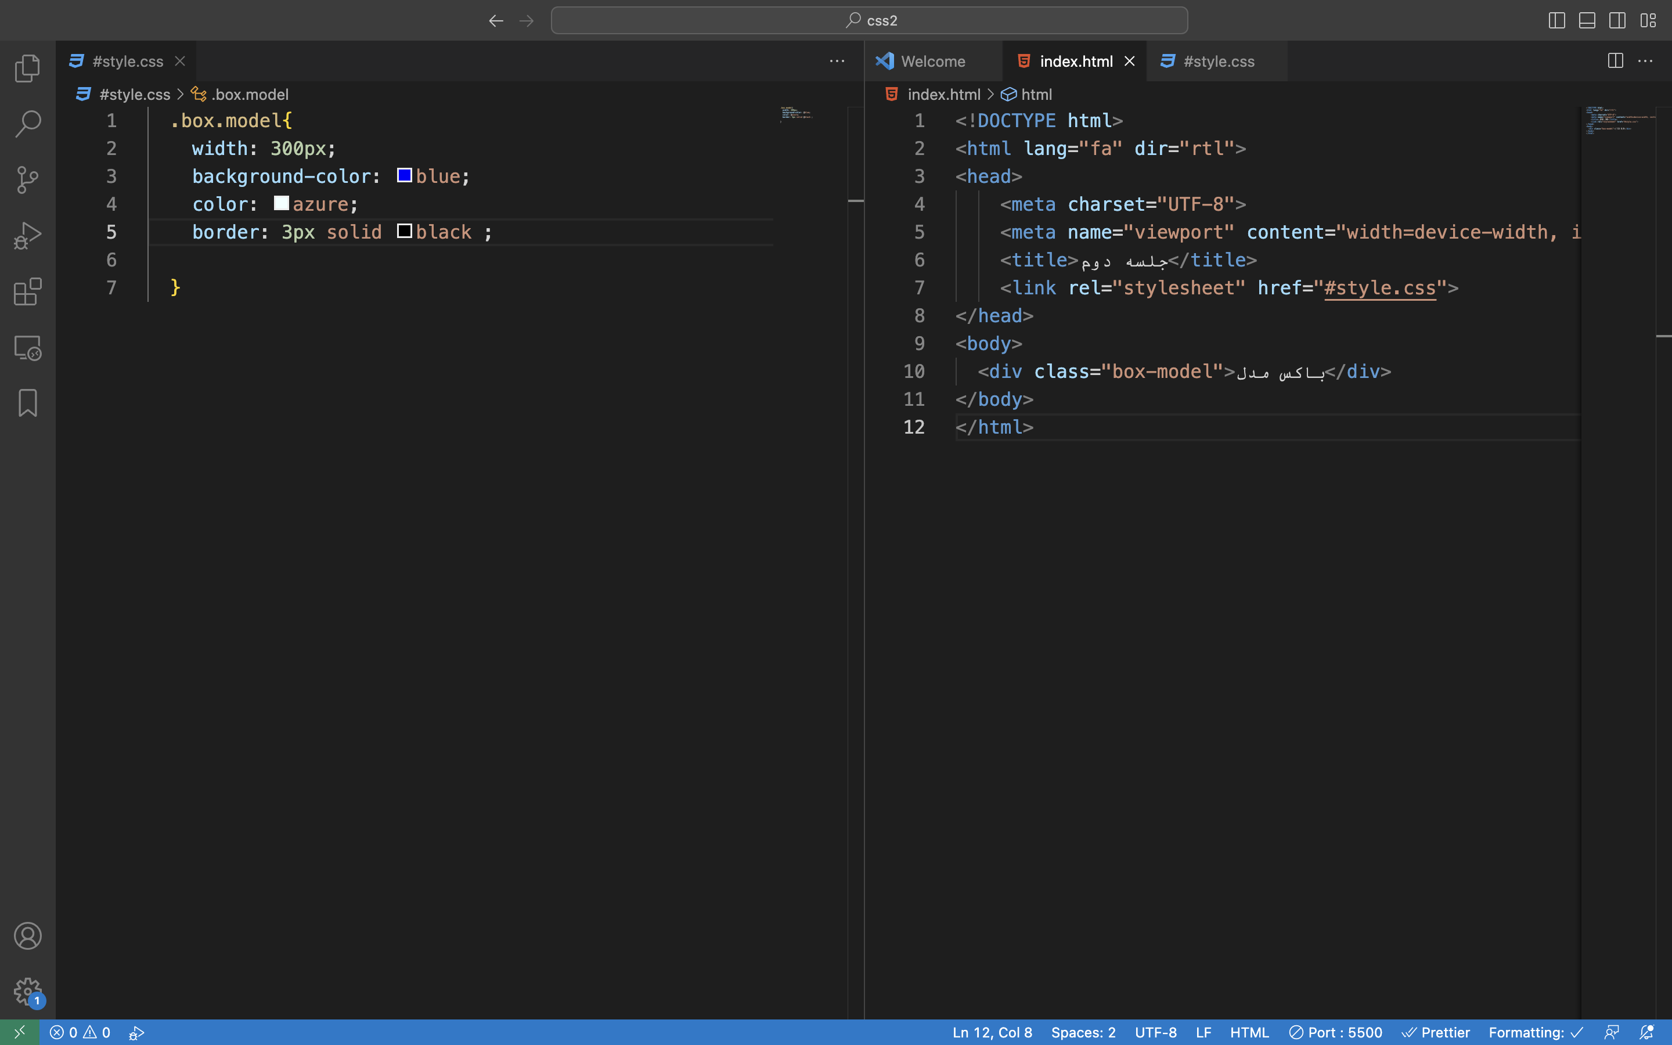Click the remote window indicator in status bar

[19, 1032]
